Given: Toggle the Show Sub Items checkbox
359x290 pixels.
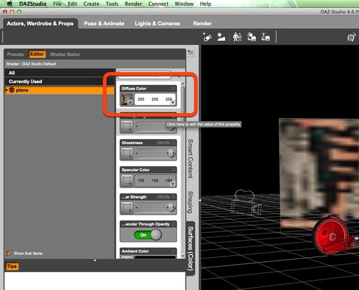Looking at the screenshot, I should (9, 253).
